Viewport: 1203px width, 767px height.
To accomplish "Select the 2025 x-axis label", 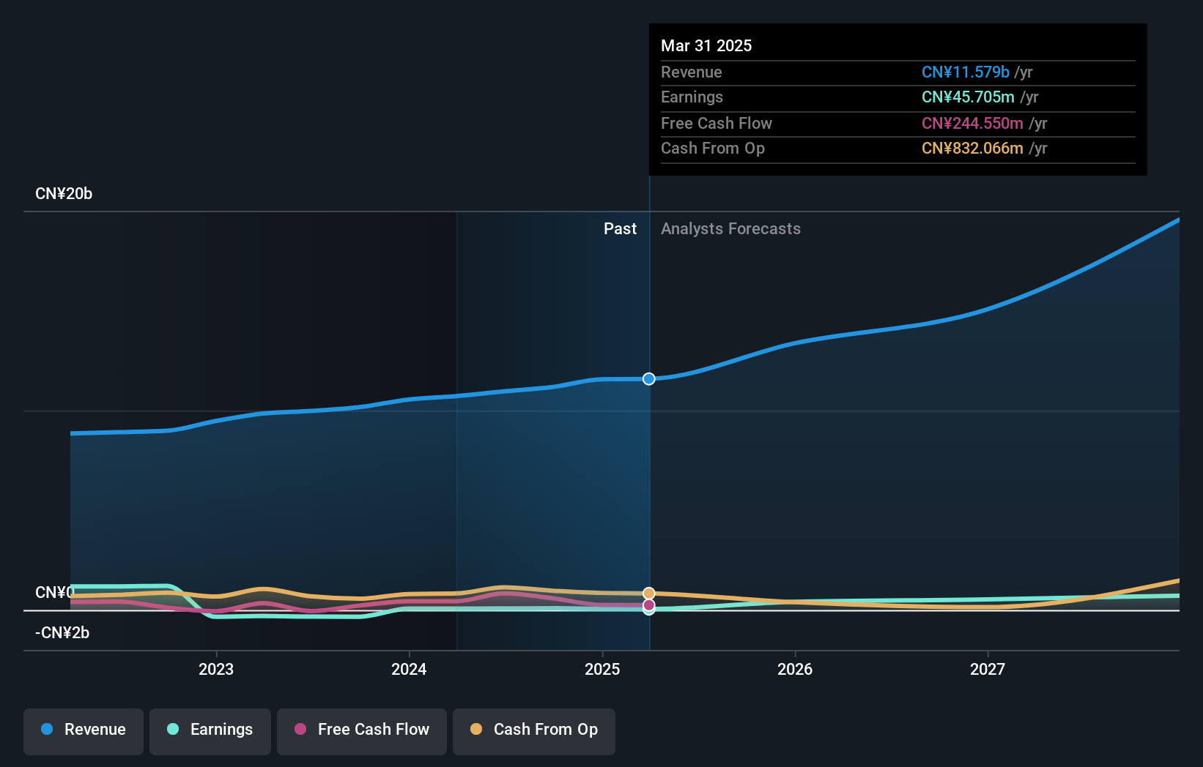I will point(602,669).
